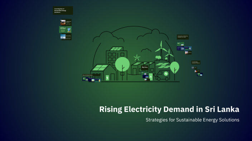The height and width of the screenshot is (141, 252).
Task: Select the Essential Questioning topic label
Action: (x=91, y=75)
